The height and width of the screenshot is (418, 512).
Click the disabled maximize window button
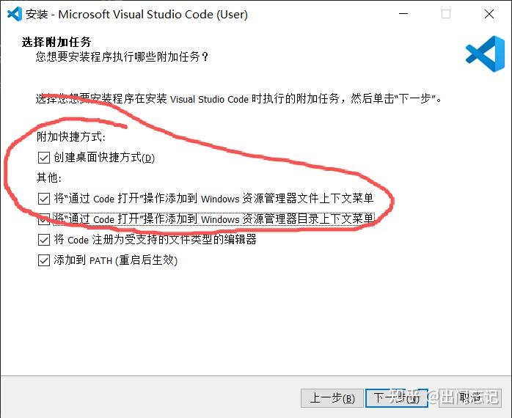[x=446, y=14]
